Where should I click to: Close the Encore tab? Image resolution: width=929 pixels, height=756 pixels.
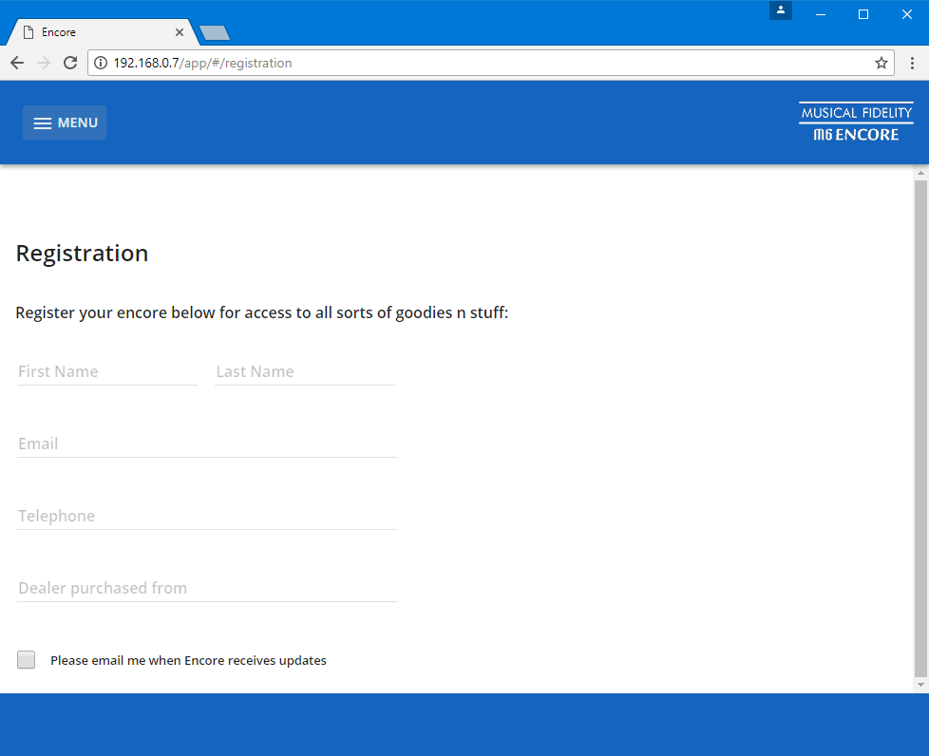pos(179,32)
